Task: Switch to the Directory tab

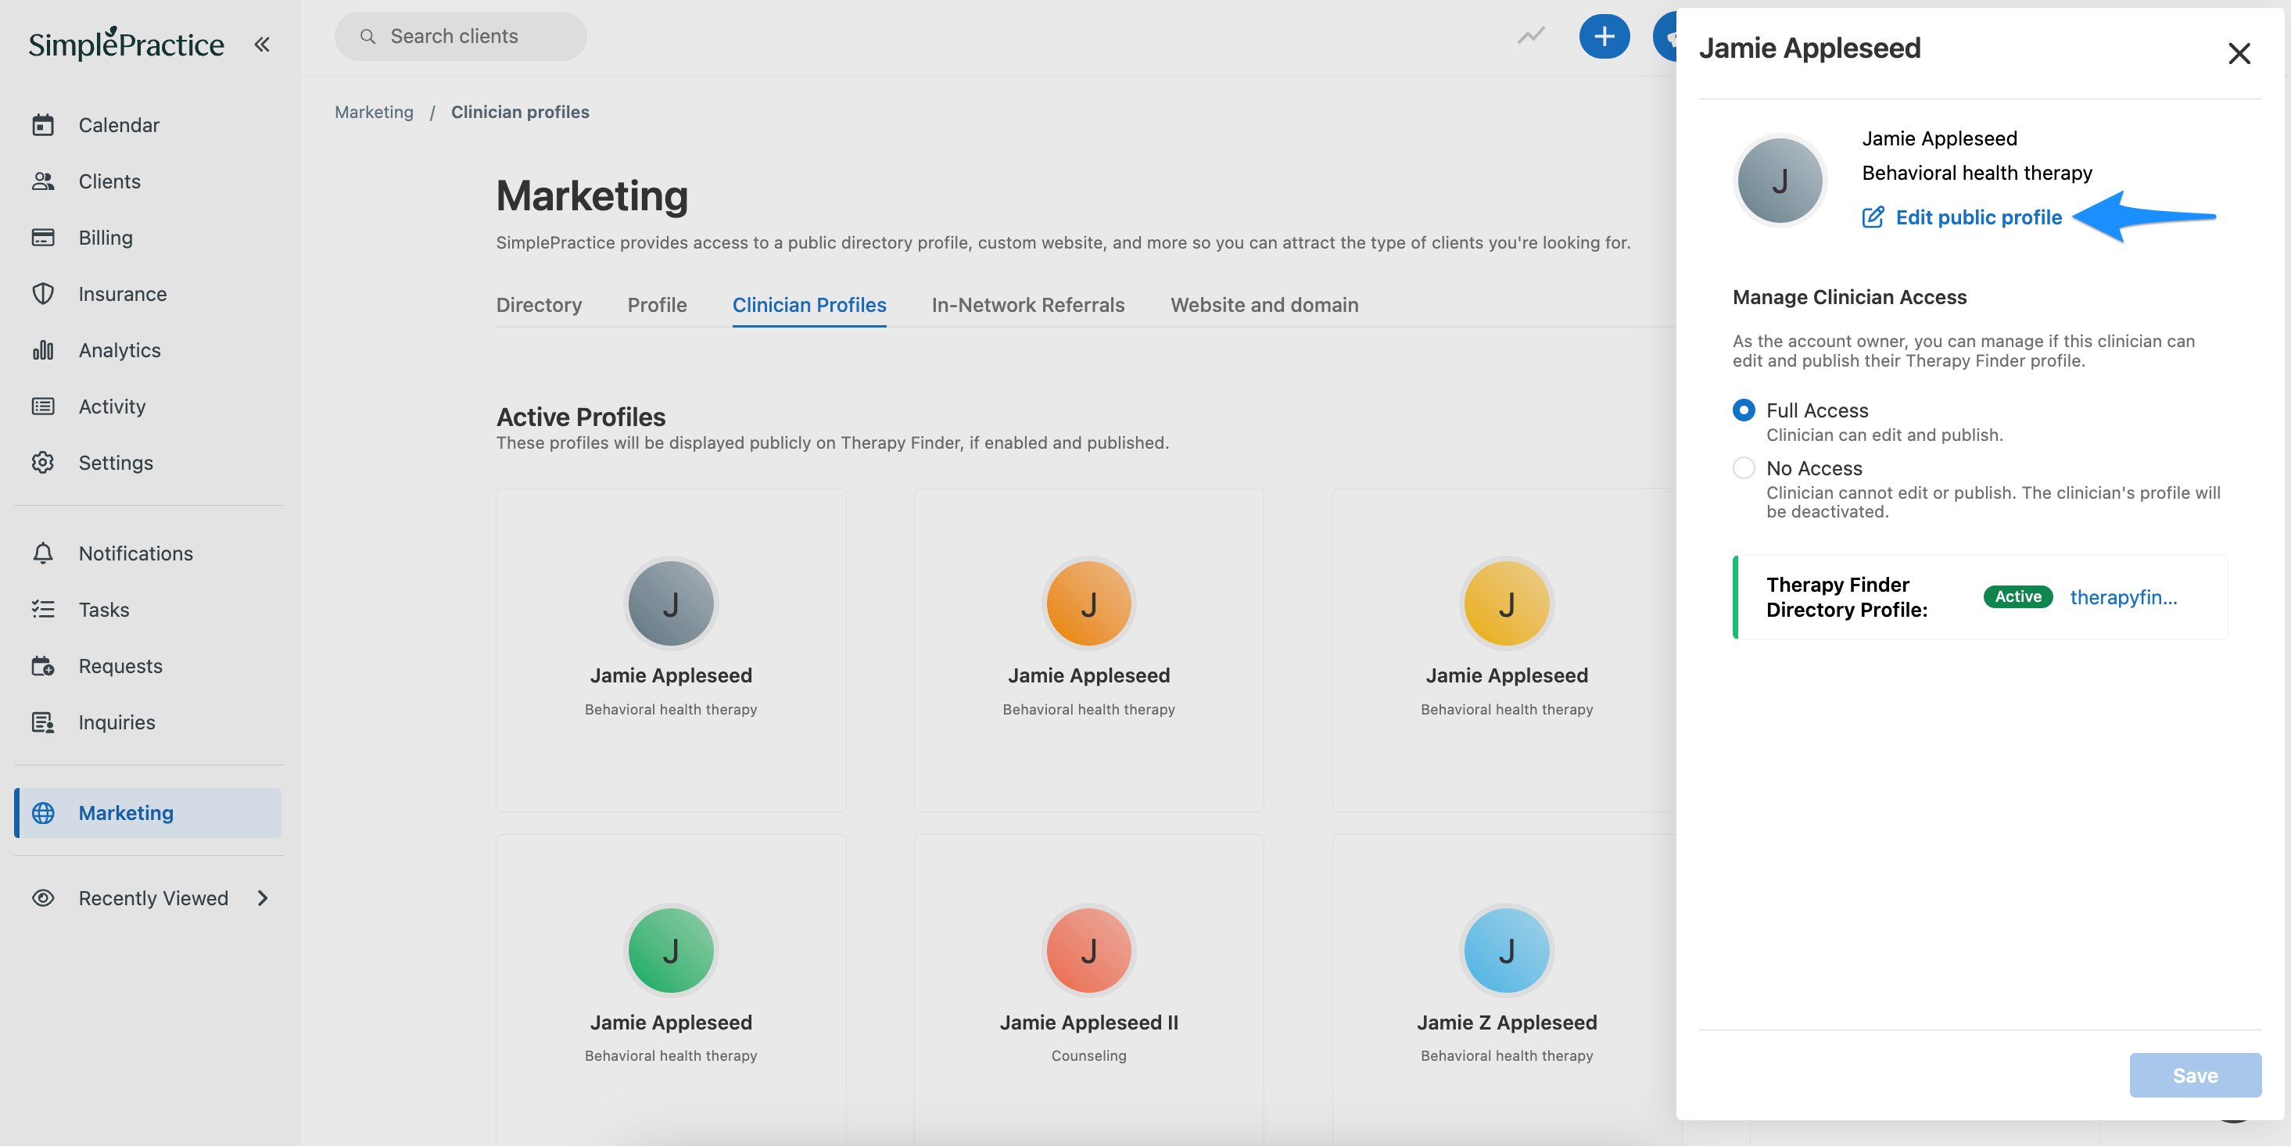Action: pyautogui.click(x=539, y=305)
